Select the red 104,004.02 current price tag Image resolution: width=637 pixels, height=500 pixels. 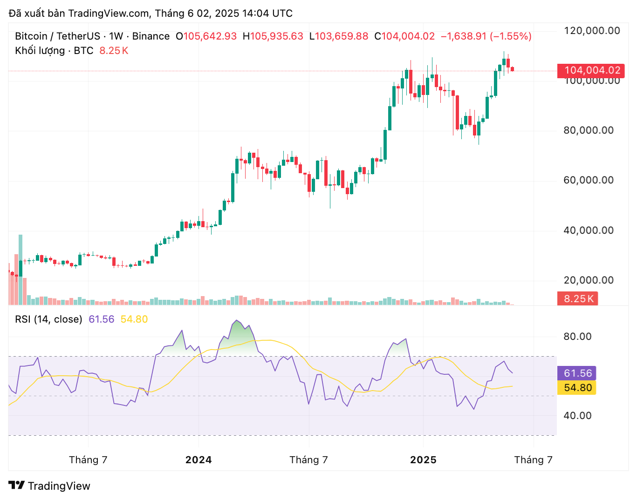pyautogui.click(x=591, y=71)
